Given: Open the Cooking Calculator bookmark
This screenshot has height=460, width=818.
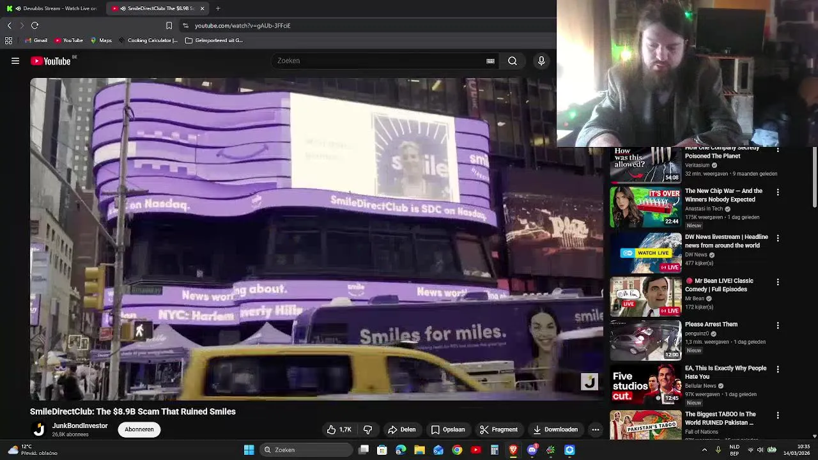Looking at the screenshot, I should tap(148, 40).
